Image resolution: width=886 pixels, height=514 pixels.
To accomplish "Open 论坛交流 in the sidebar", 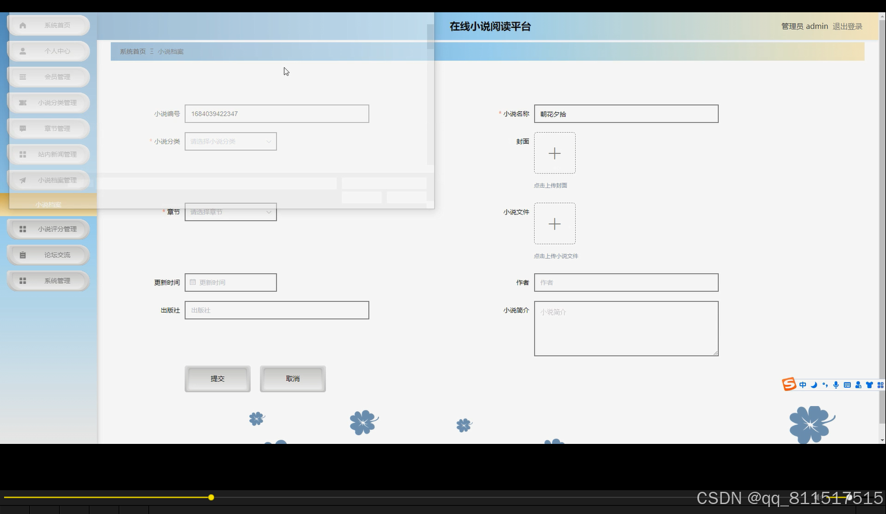I will (x=49, y=255).
